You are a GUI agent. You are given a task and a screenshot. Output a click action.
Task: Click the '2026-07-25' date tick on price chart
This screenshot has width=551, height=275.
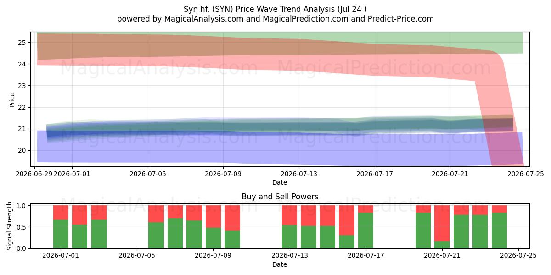pyautogui.click(x=526, y=174)
